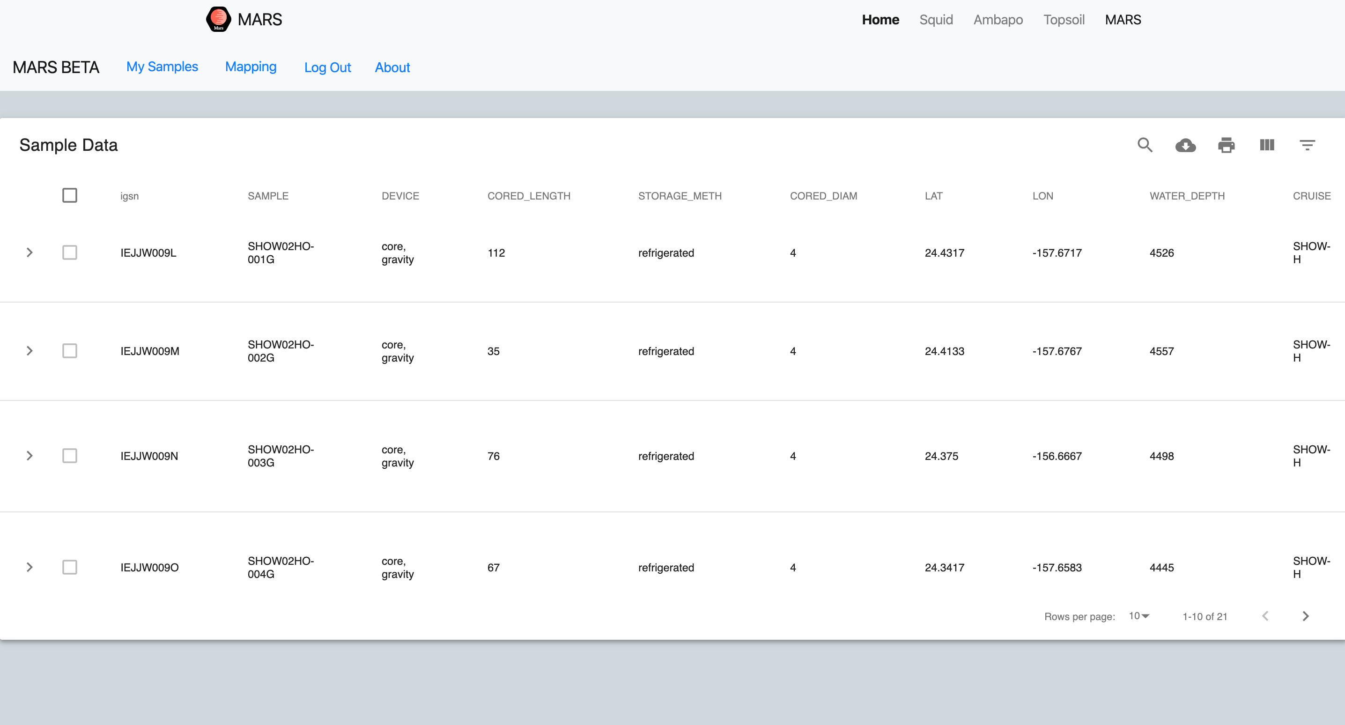Sort by the LON column header
Screen dimensions: 1345x725
[x=1042, y=196]
